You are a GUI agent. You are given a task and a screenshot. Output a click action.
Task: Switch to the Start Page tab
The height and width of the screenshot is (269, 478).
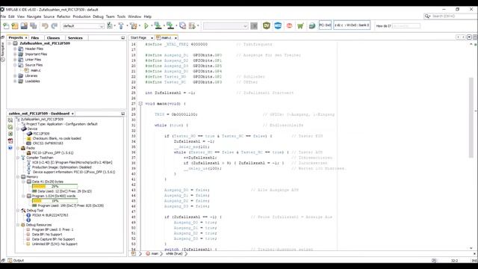[139, 37]
